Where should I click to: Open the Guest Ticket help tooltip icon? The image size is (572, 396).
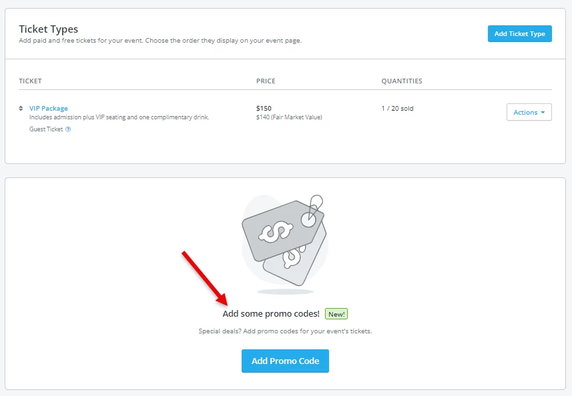point(67,129)
